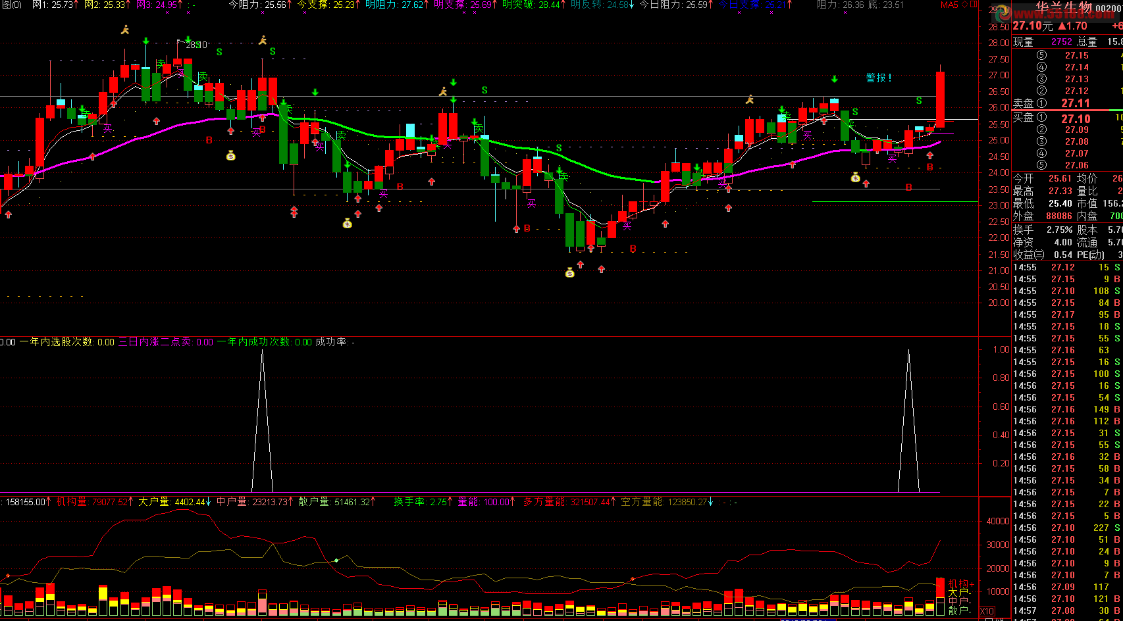Screen dimensions: 1123x621
Task: Click the red B marker beside the 21.50 dashed line
Action: point(633,249)
